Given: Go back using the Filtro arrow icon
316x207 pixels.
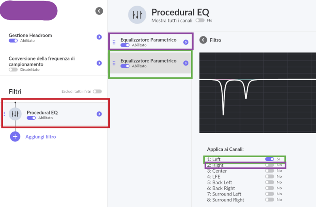Looking at the screenshot, I should pos(203,40).
